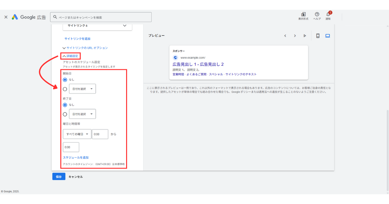The width and height of the screenshot is (389, 204).
Task: Close the editor with the X icon
Action: pos(6,17)
